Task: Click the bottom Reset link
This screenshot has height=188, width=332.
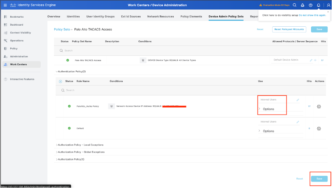Action: coord(299,179)
